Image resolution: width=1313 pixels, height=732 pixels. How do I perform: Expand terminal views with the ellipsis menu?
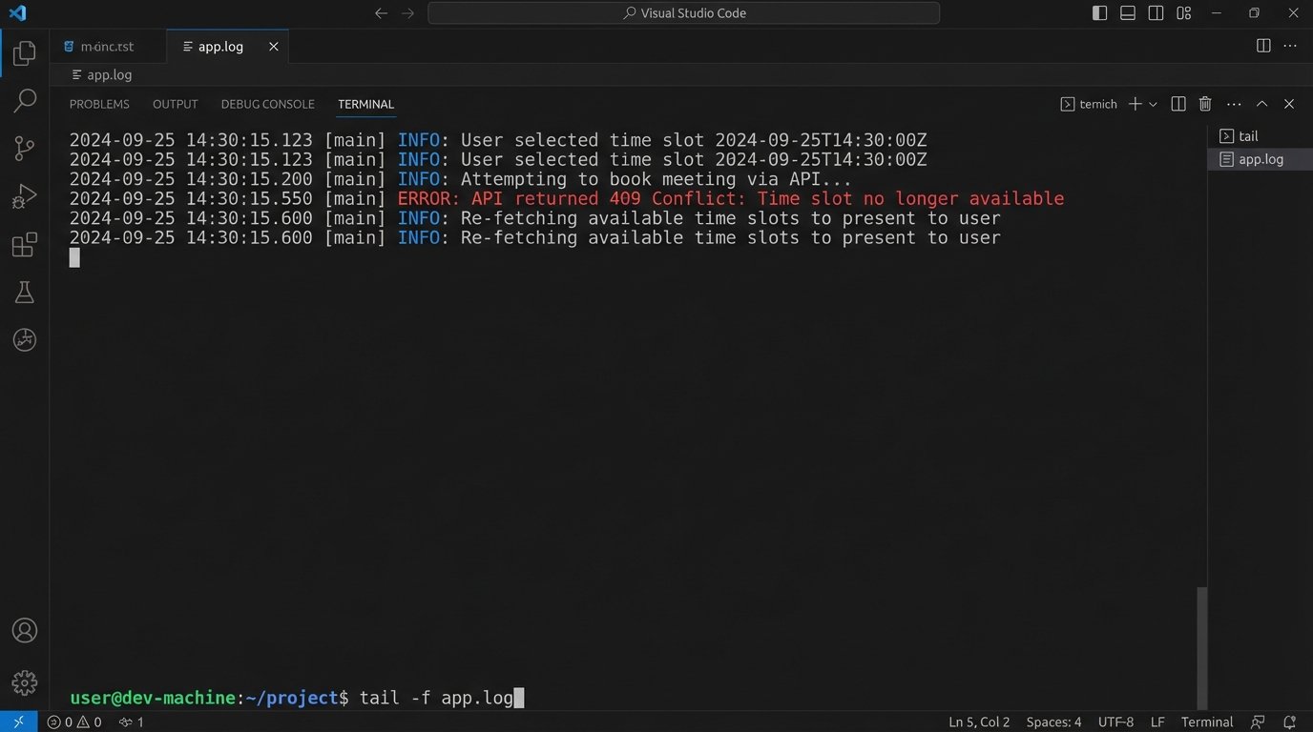[x=1233, y=103]
